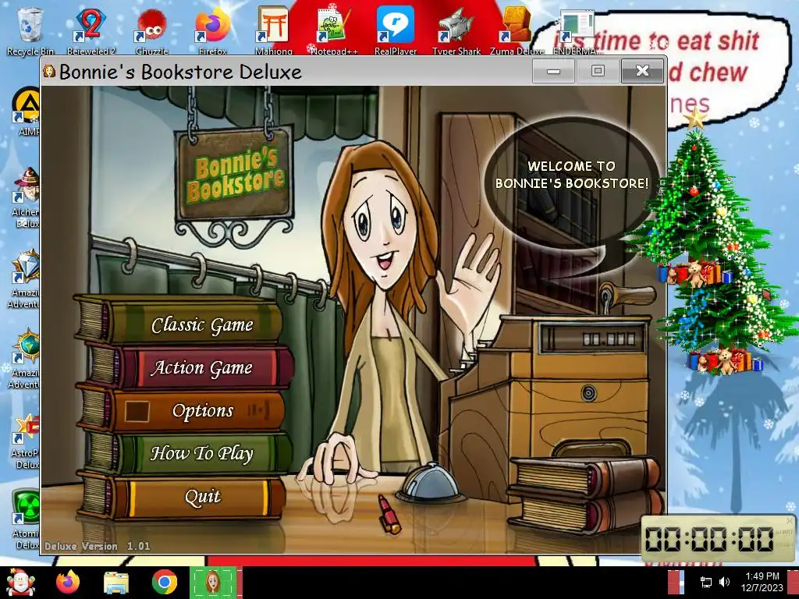Viewport: 799px width, 599px height.
Task: Open the AIMP desktop shortcut
Action: point(27,111)
